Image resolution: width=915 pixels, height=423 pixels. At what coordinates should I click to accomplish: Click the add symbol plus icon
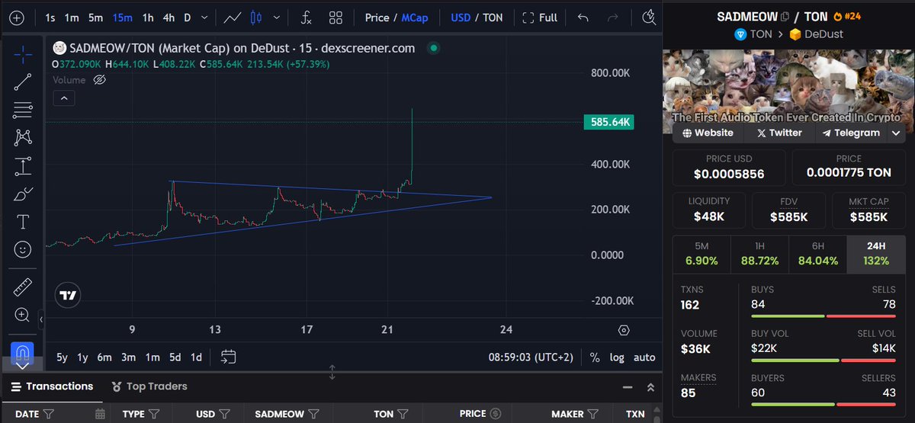coord(16,18)
